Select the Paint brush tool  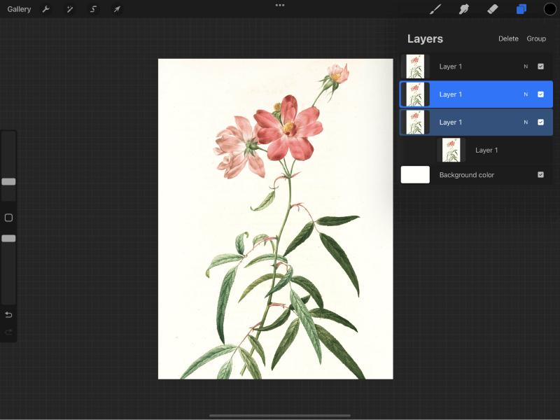point(435,9)
